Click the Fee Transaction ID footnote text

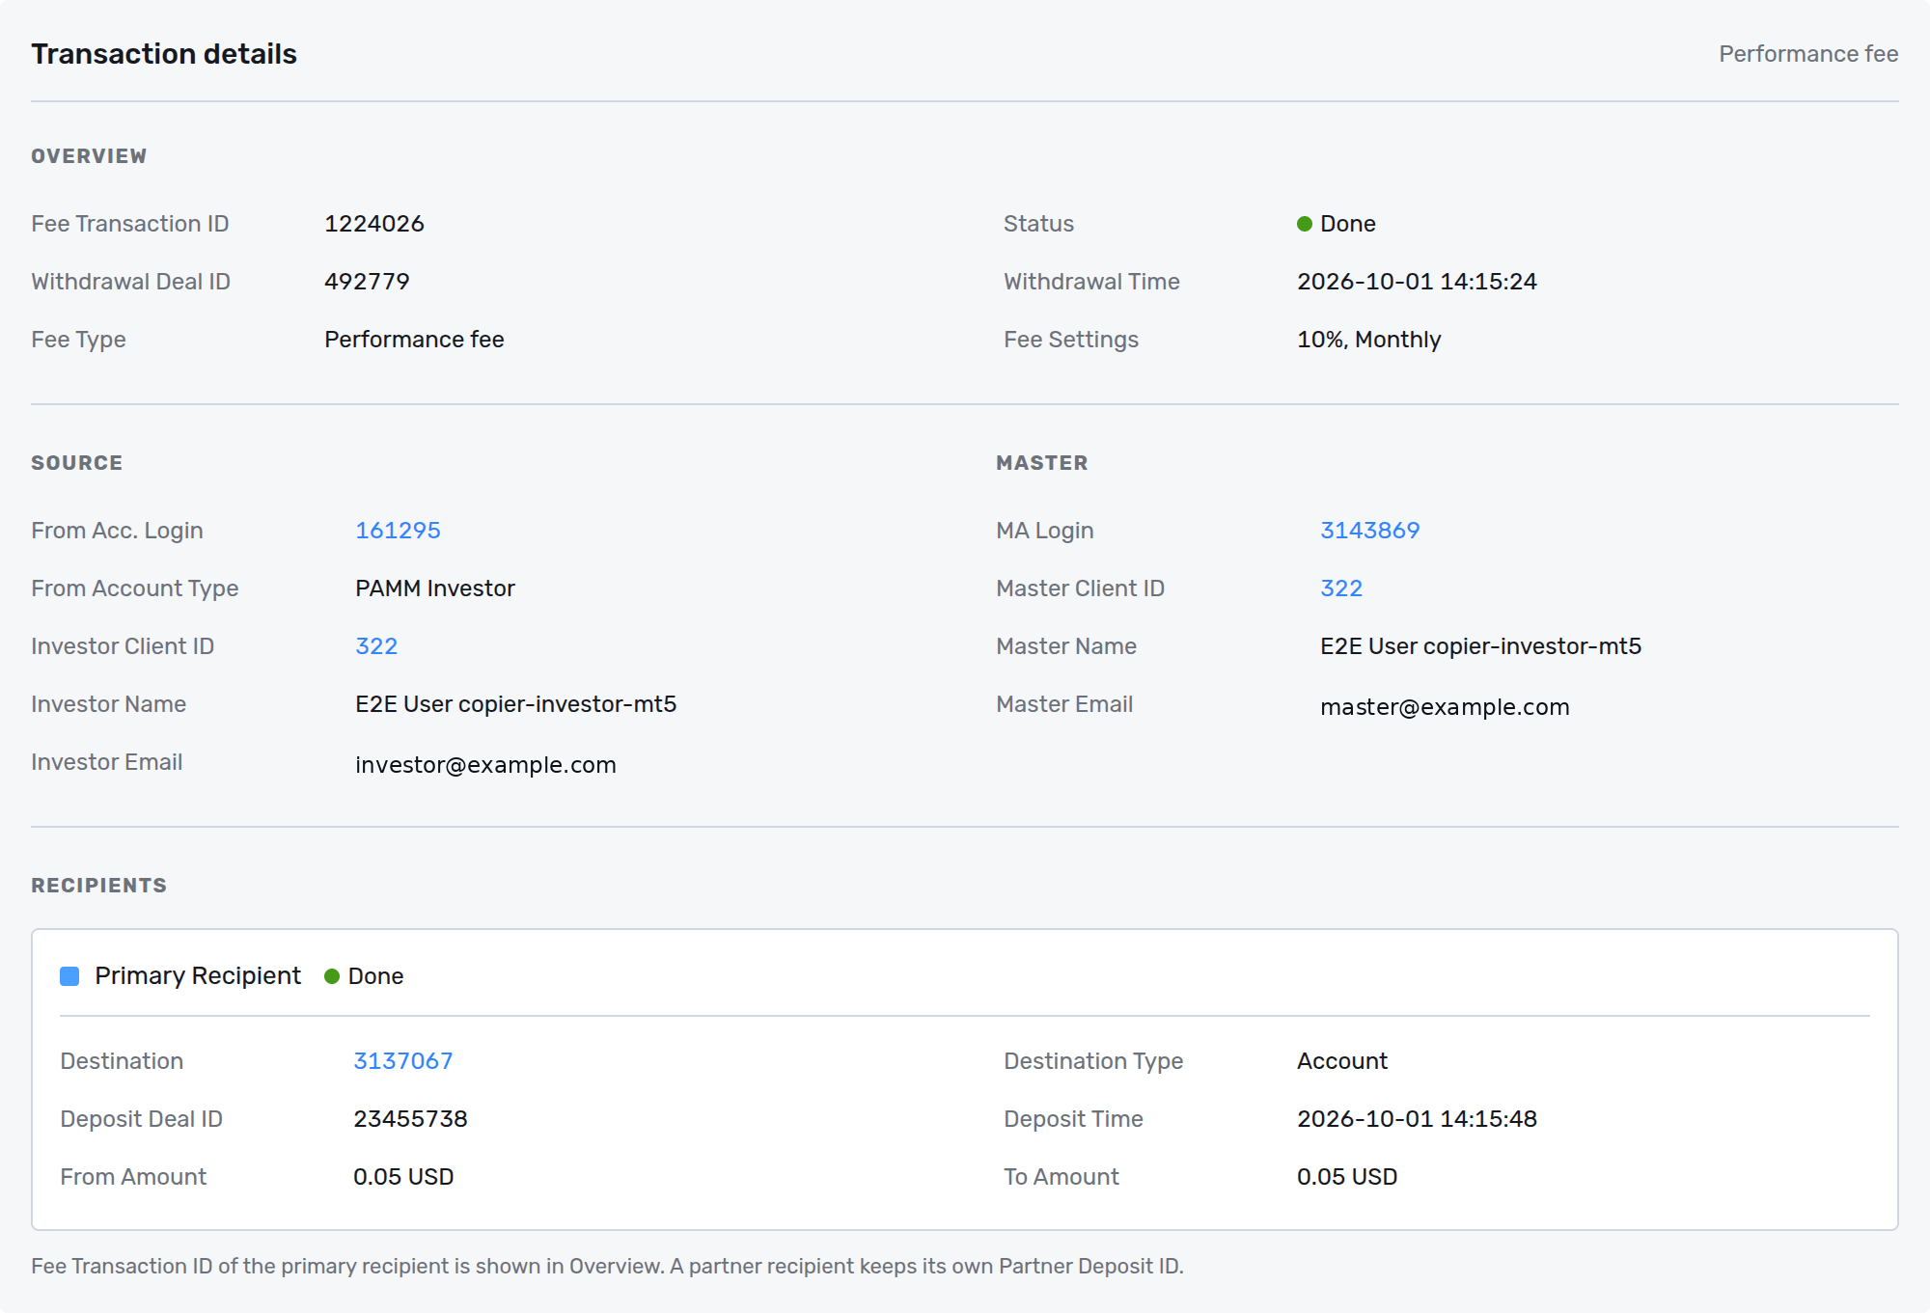pyautogui.click(x=607, y=1267)
